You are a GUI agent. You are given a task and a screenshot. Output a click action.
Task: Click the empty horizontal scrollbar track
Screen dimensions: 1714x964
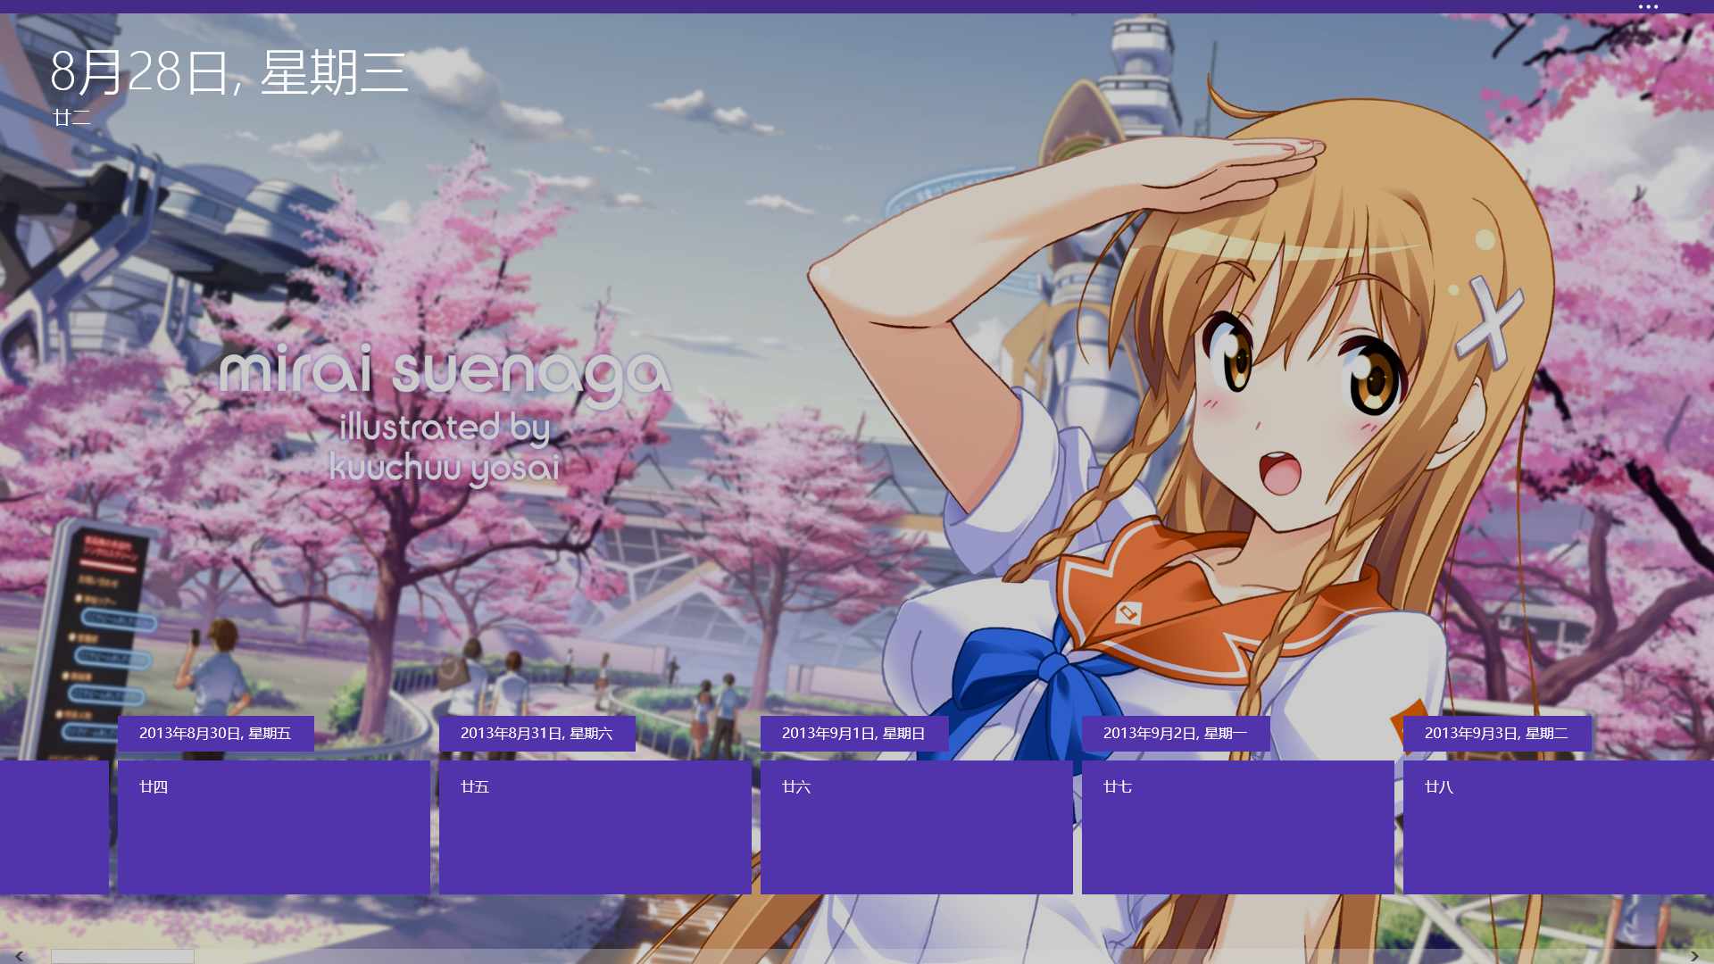point(893,956)
